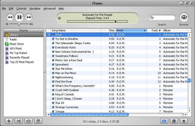Image resolution: width=195 pixels, height=126 pixels.
Task: Click the scroll down arrow of song list
Action: (x=189, y=111)
